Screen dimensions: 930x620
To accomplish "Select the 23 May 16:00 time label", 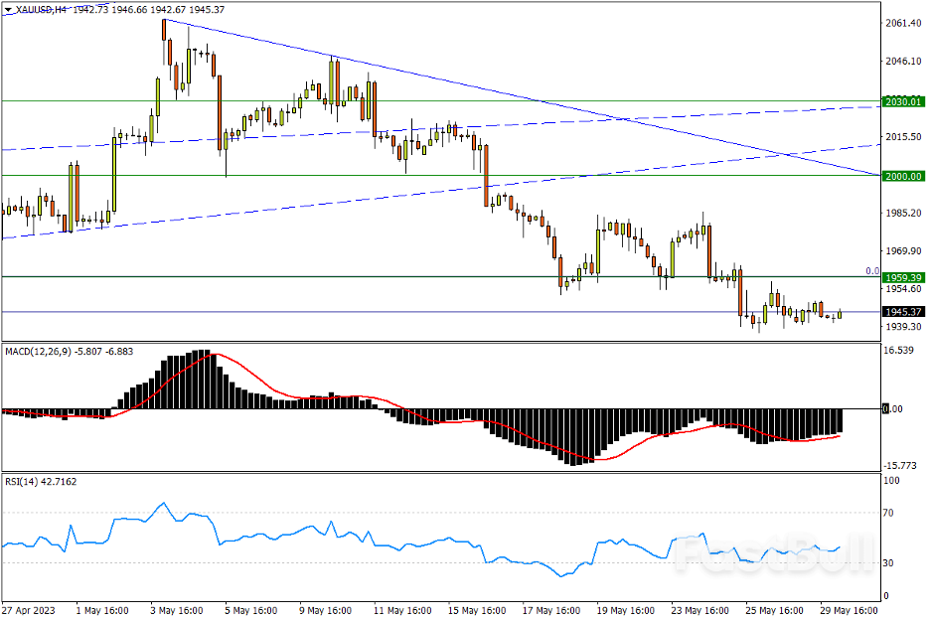I will (x=697, y=609).
